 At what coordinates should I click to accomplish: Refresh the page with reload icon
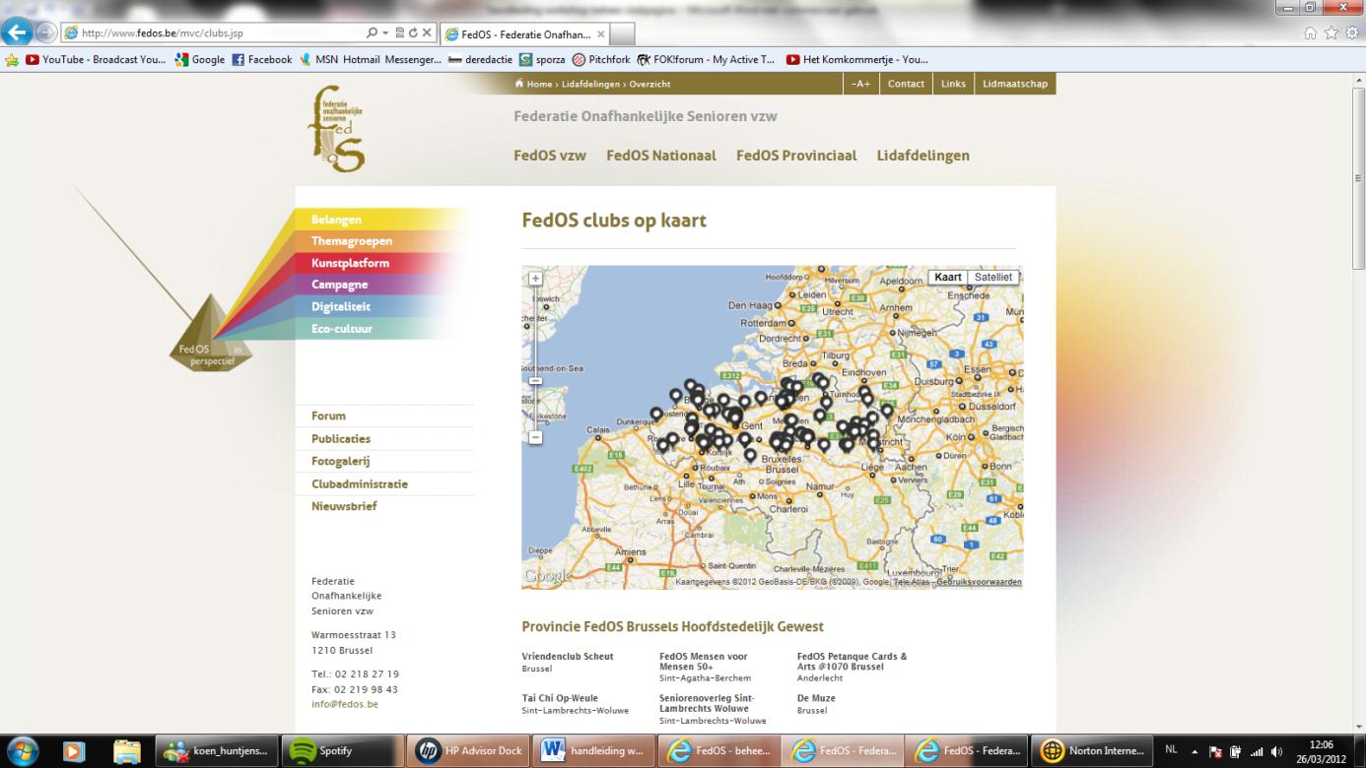point(412,32)
